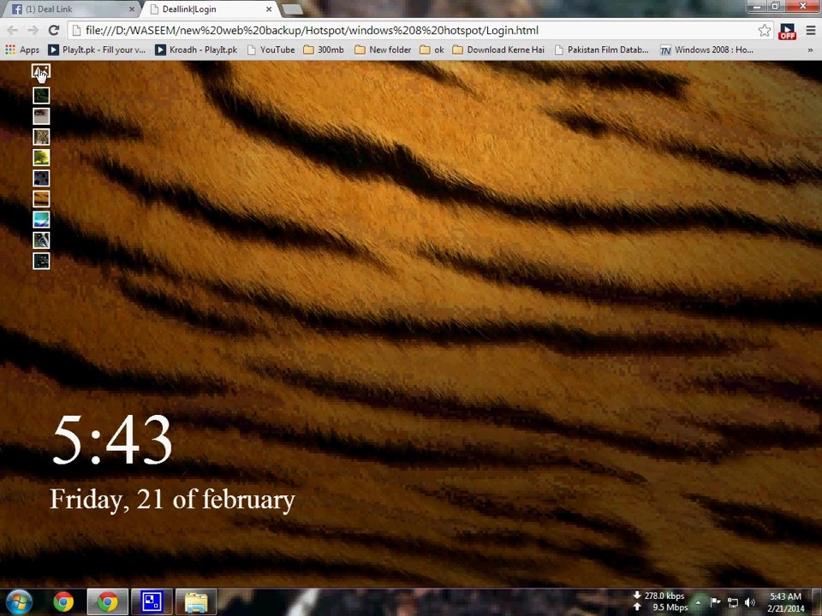Open the New folder bookmarks folder
822x616 pixels.
[384, 50]
